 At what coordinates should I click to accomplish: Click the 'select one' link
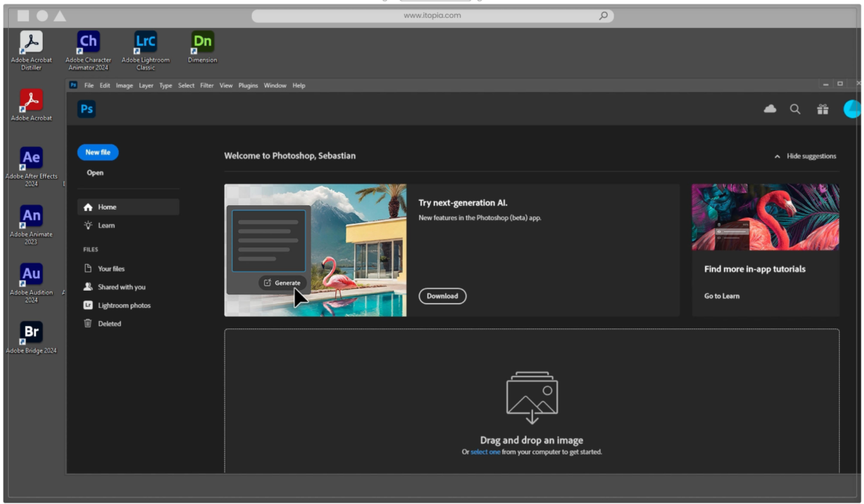point(485,452)
